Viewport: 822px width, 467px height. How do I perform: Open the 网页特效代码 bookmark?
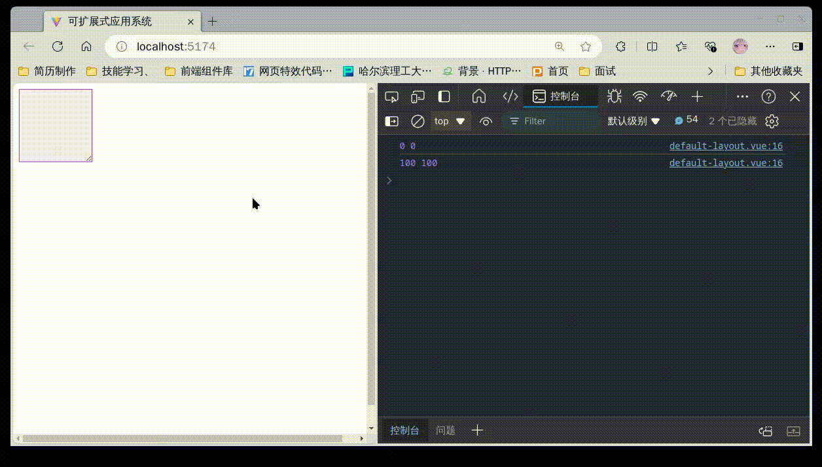[288, 71]
